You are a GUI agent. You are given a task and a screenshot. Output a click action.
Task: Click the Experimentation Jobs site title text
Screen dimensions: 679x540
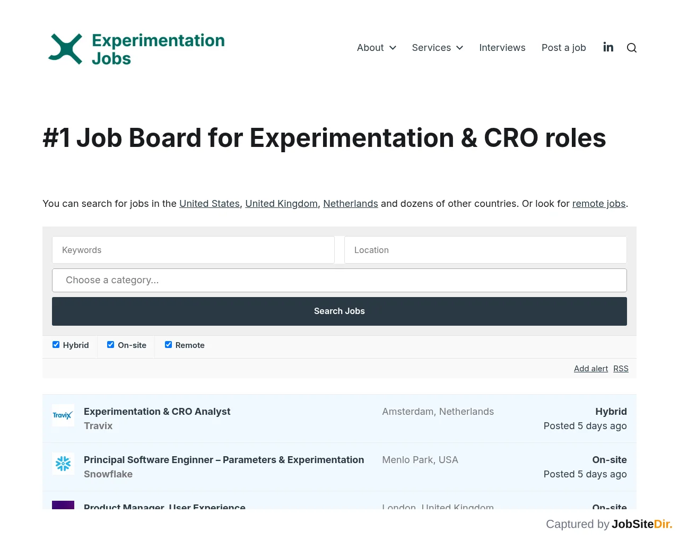point(158,49)
